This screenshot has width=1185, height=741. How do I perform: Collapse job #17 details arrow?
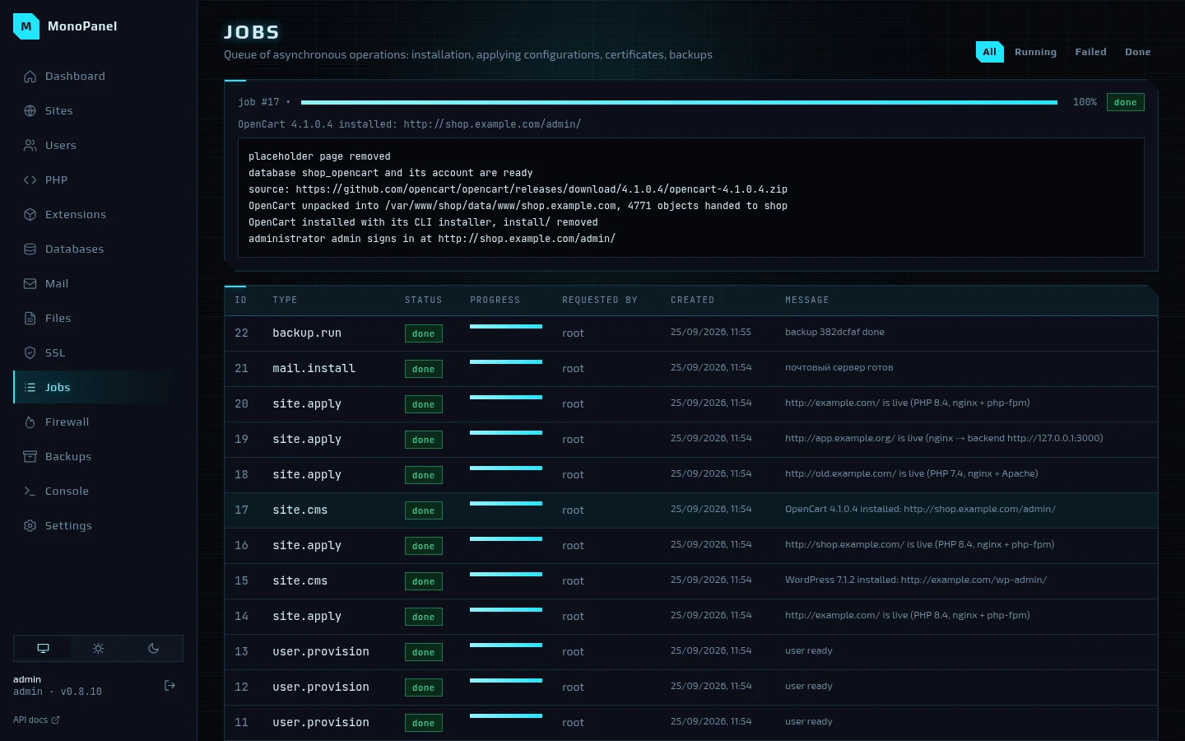pyautogui.click(x=288, y=103)
